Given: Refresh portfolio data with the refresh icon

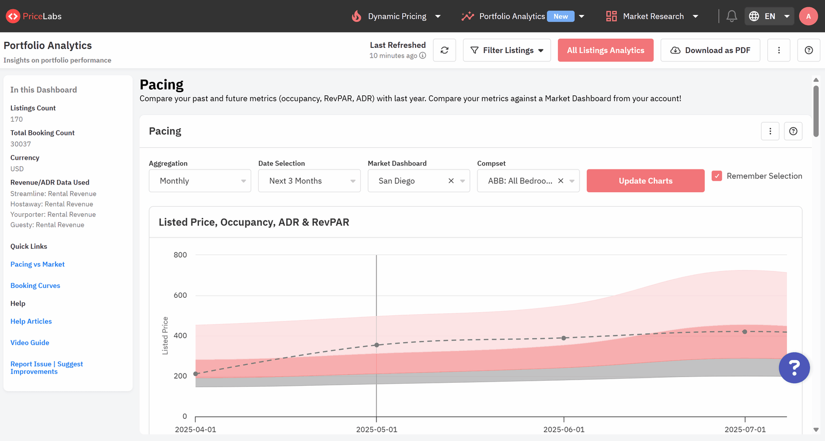Looking at the screenshot, I should [x=444, y=50].
